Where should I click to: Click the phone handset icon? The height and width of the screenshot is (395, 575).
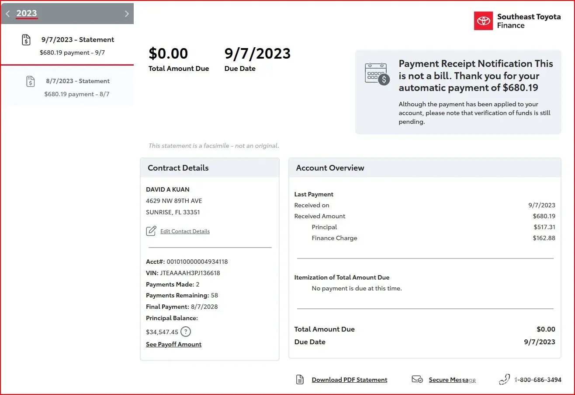[504, 379]
